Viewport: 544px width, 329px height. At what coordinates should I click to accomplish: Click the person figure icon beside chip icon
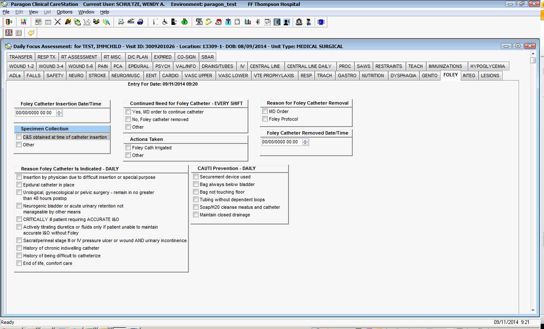pyautogui.click(x=308, y=22)
